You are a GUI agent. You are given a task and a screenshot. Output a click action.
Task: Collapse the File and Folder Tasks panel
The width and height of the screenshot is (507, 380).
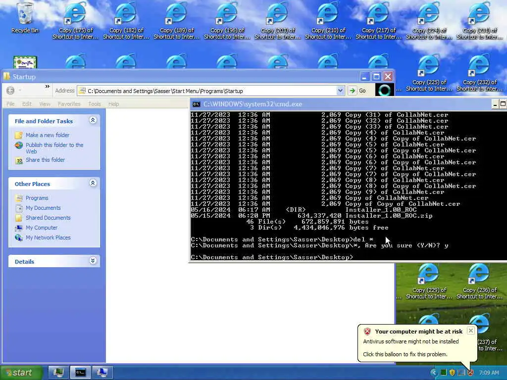click(93, 120)
